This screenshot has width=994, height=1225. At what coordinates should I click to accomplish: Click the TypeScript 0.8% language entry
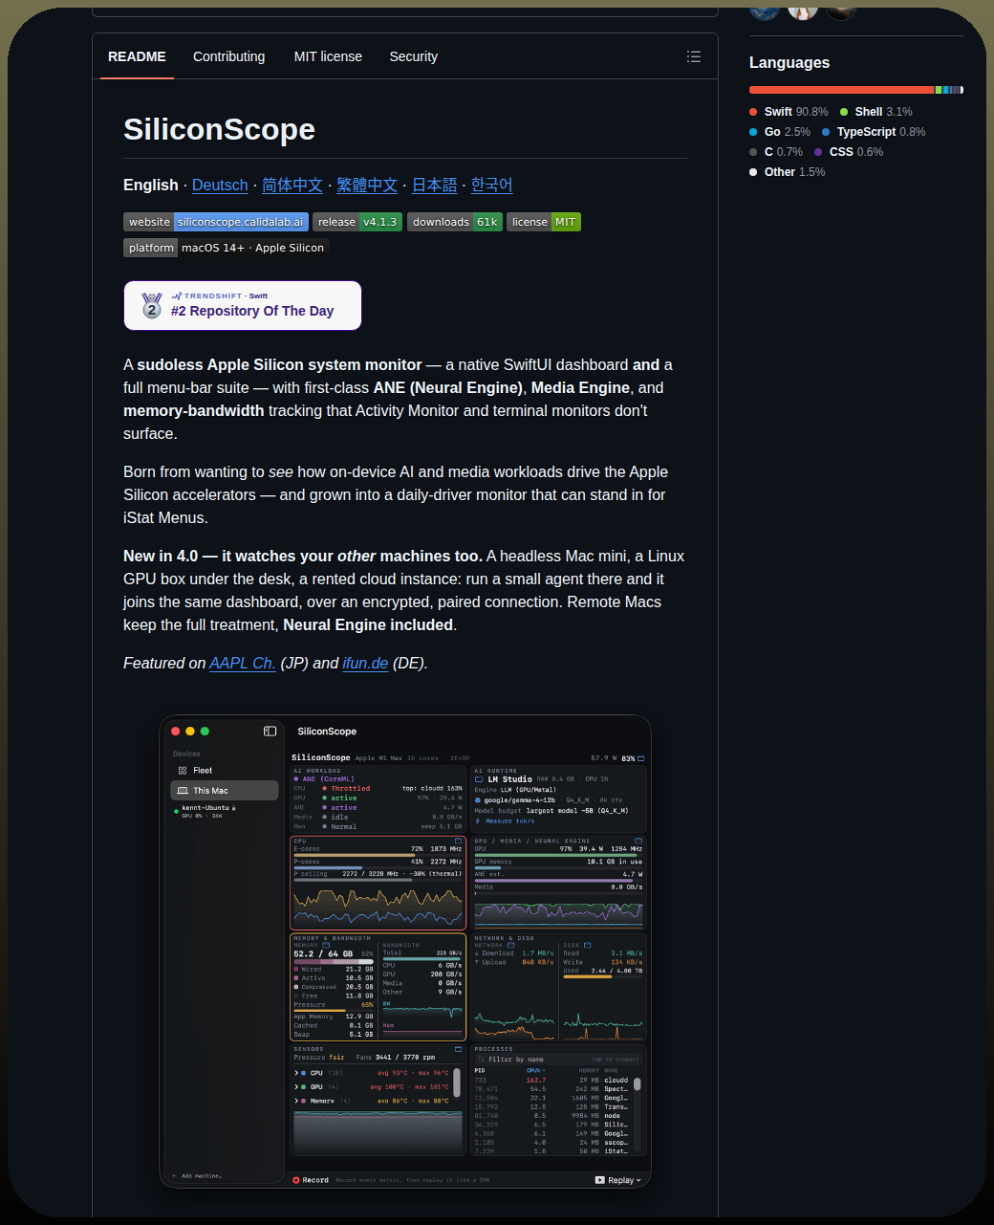(x=875, y=132)
